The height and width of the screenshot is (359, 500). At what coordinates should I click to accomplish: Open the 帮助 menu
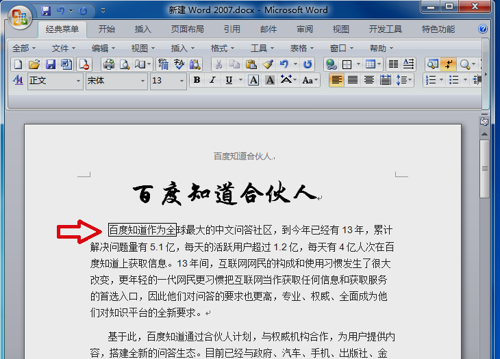pos(382,49)
